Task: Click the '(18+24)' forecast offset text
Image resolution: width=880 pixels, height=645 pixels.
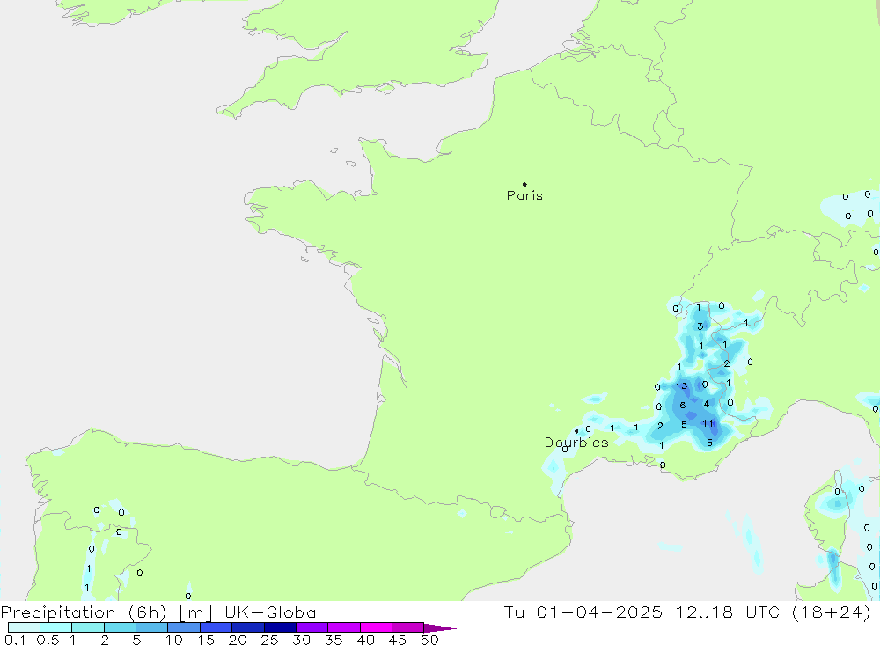Action: [x=832, y=612]
